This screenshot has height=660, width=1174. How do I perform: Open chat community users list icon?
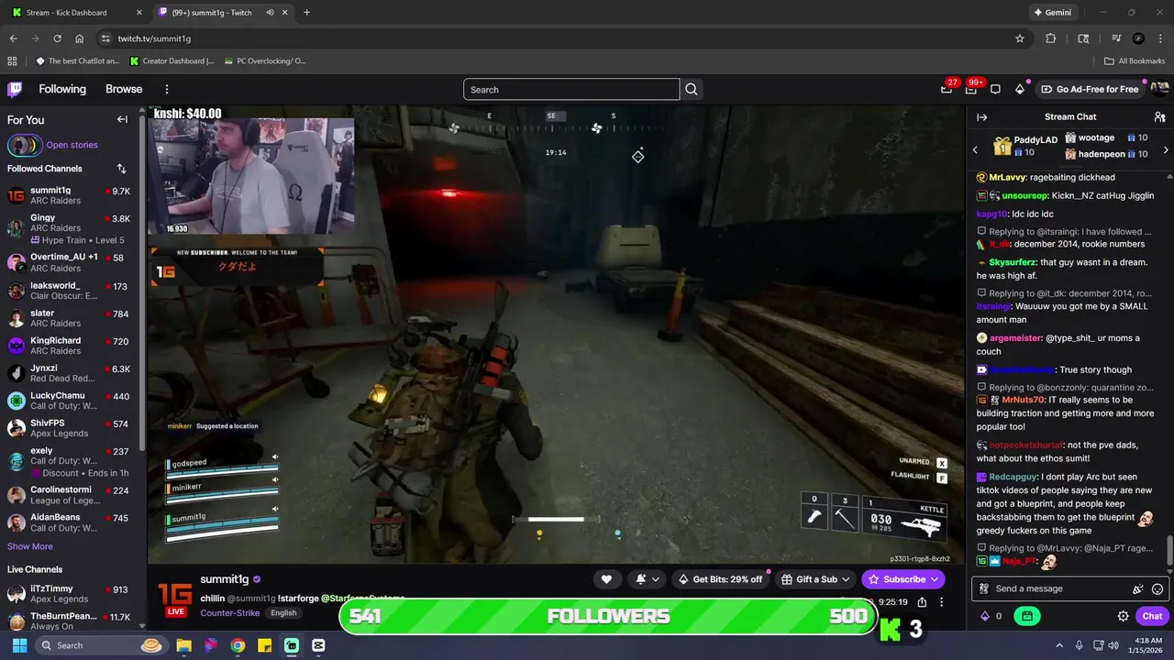[x=1159, y=116]
